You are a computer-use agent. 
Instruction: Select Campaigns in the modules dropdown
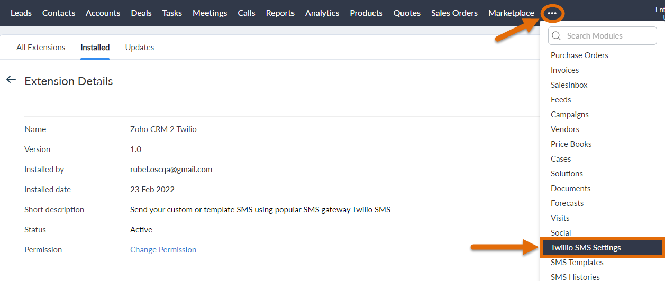coord(569,114)
